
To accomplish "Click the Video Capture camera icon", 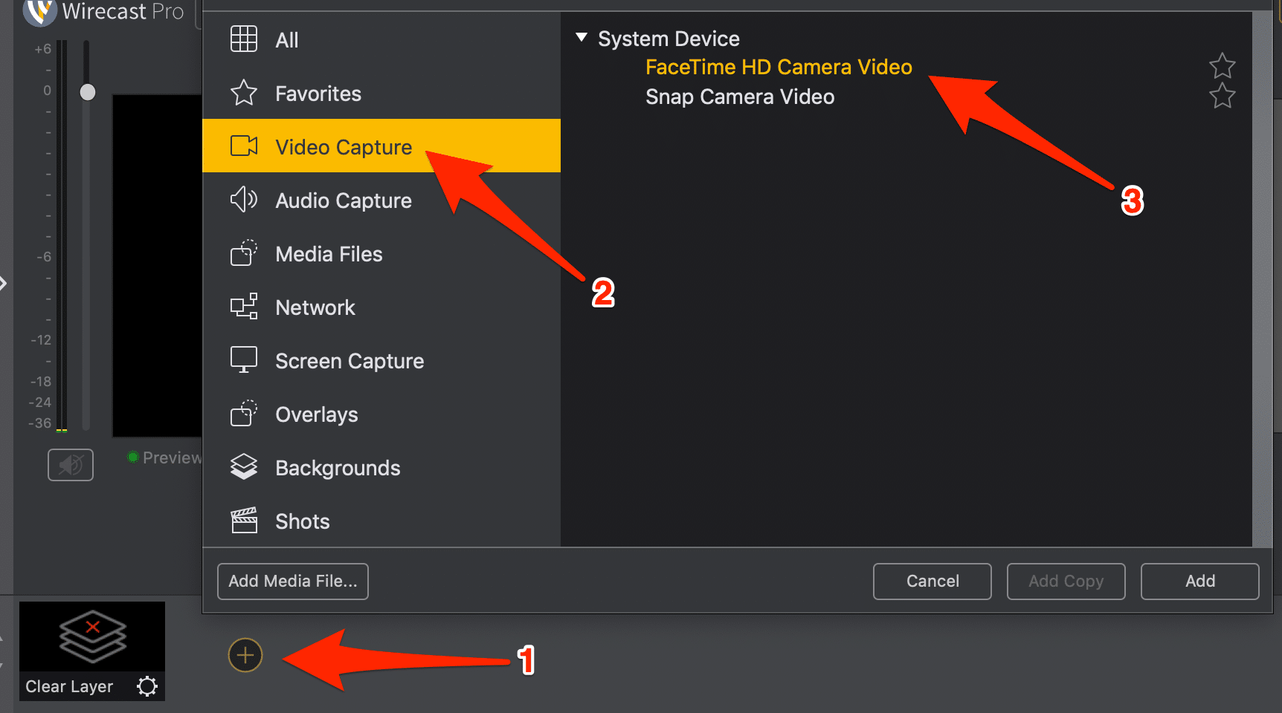I will coord(244,146).
